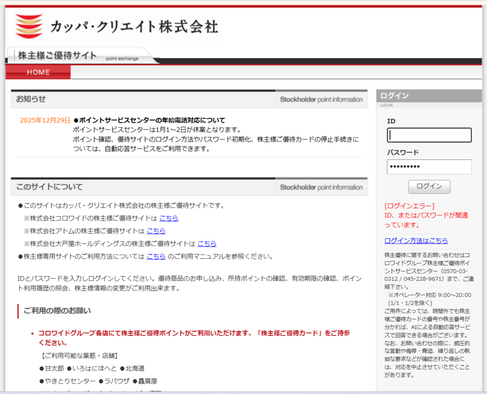The height and width of the screenshot is (394, 487).
Task: Select the 株主様ご優待サイト tab header
Action: [x=58, y=55]
